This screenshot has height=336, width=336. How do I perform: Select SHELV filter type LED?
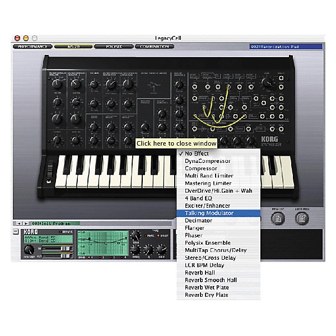tap(158, 236)
